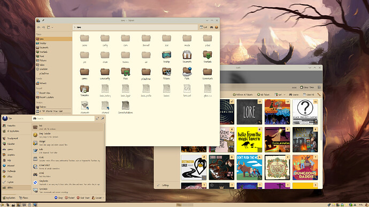Click Refresh All Podcasts in Kasts

point(243,94)
